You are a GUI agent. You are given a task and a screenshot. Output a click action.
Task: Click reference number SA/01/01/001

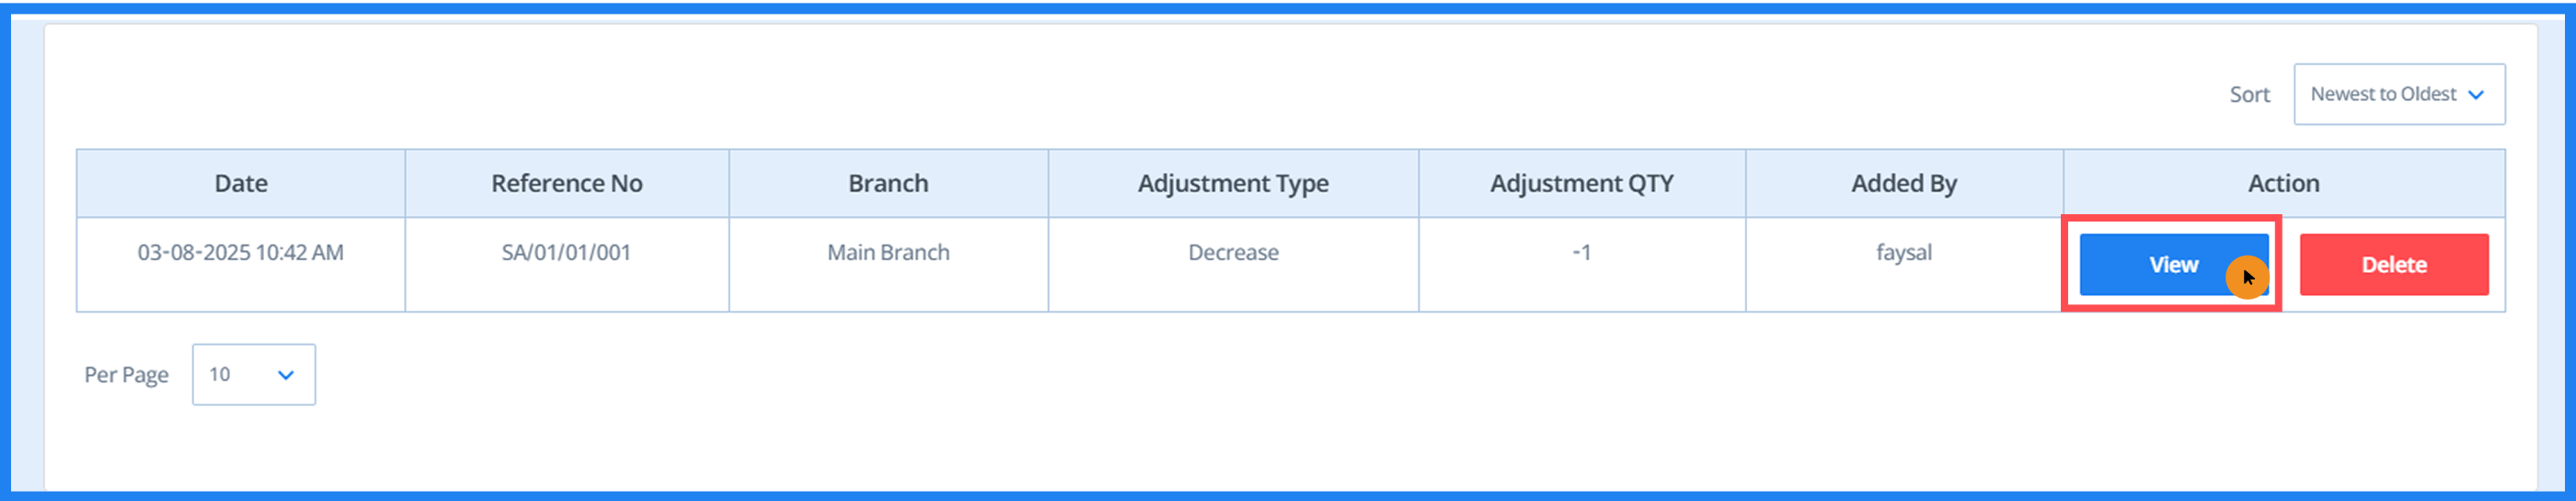(x=567, y=253)
